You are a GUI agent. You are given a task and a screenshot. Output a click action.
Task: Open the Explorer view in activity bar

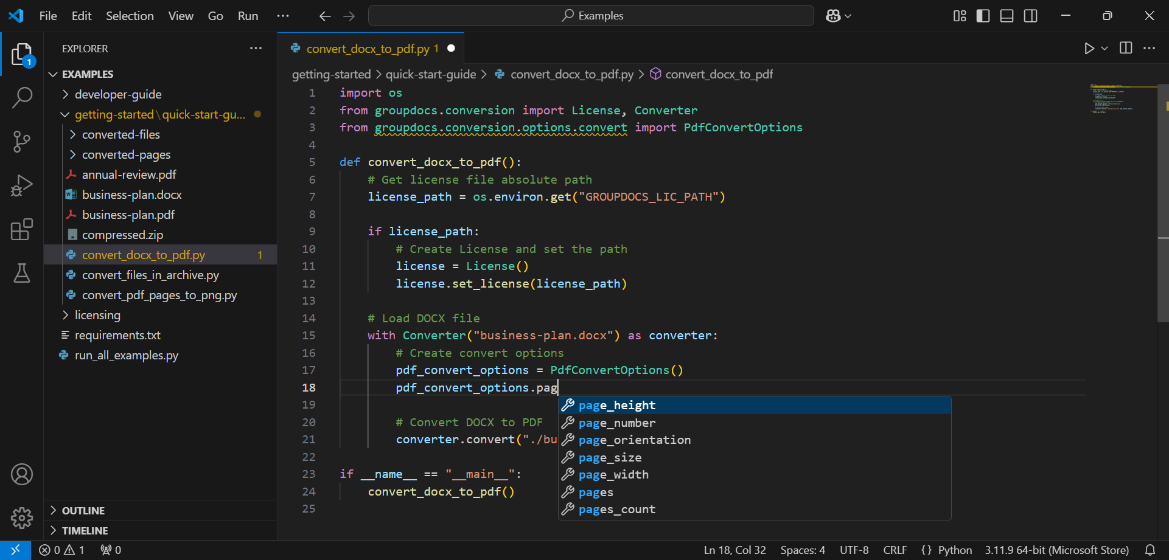pyautogui.click(x=22, y=54)
